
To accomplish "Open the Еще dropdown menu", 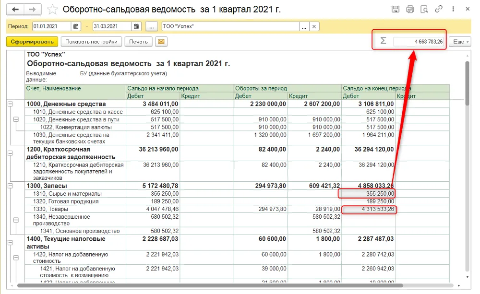I will pyautogui.click(x=460, y=42).
